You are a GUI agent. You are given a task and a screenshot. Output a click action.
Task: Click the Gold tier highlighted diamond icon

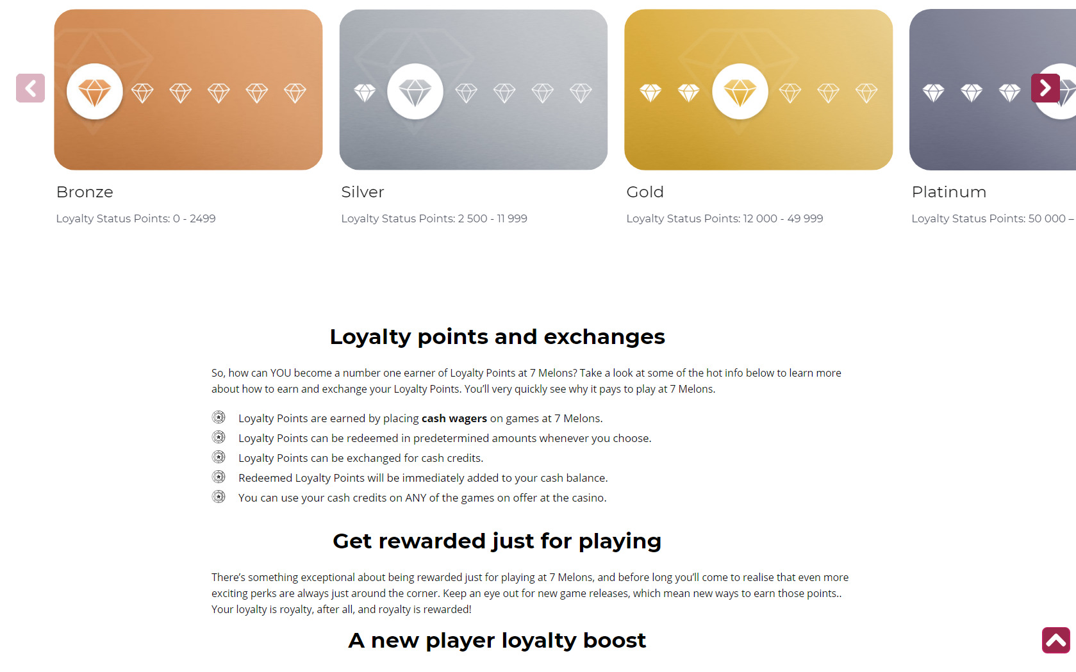740,92
